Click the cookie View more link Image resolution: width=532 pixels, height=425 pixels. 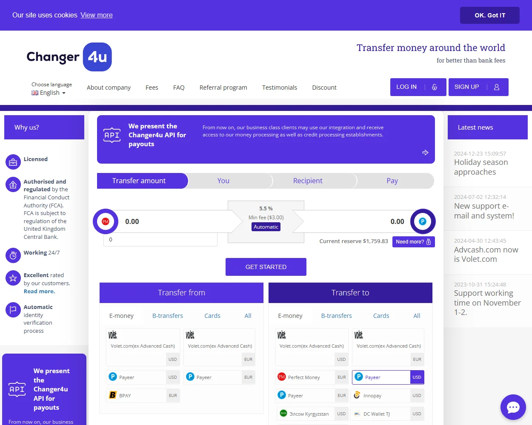[x=97, y=15]
